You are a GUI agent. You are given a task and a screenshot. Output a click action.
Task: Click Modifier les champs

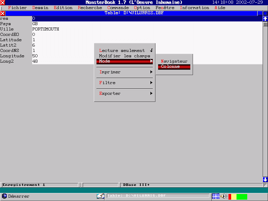(x=125, y=56)
